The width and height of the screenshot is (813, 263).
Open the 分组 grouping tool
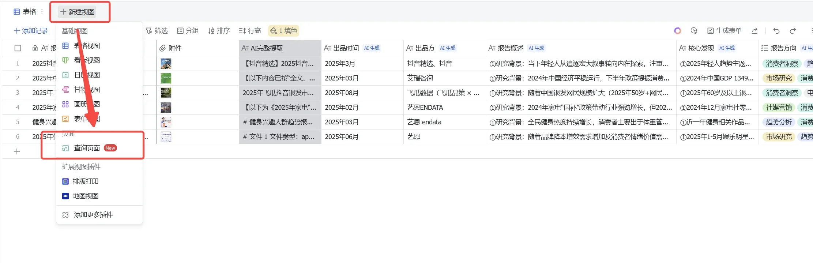click(188, 31)
